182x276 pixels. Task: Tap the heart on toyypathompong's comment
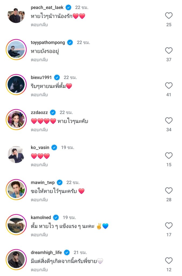coord(169,51)
